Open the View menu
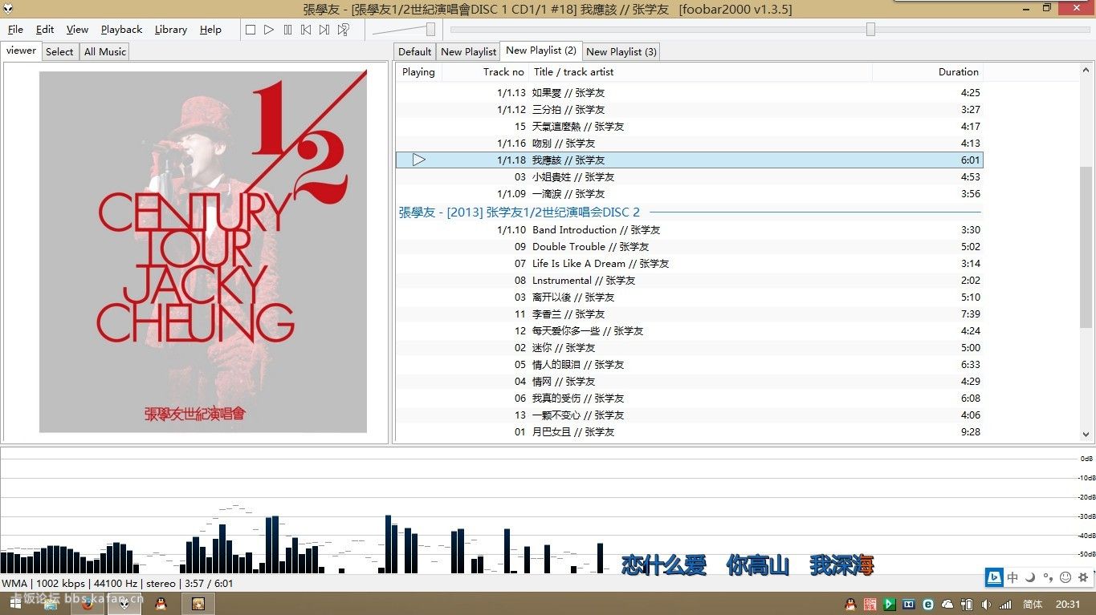The height and width of the screenshot is (615, 1096). pyautogui.click(x=77, y=30)
